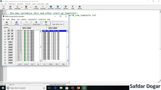Save the file with the save icon
Image resolution: width=161 pixels, height=90 pixels.
(x=26, y=7)
